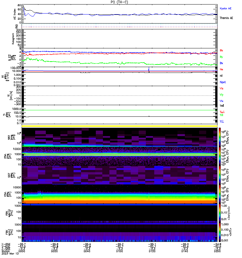Click the '0140' time tick label
Image resolution: width=242 pixels, height=258 pixels.
(185, 251)
